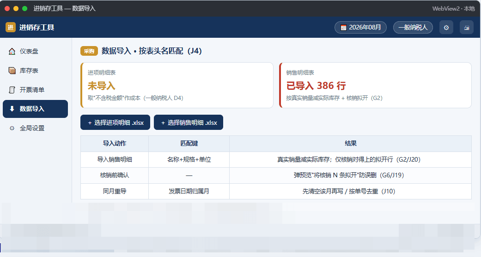Click the 名称+规格+单位 cell

click(189, 159)
